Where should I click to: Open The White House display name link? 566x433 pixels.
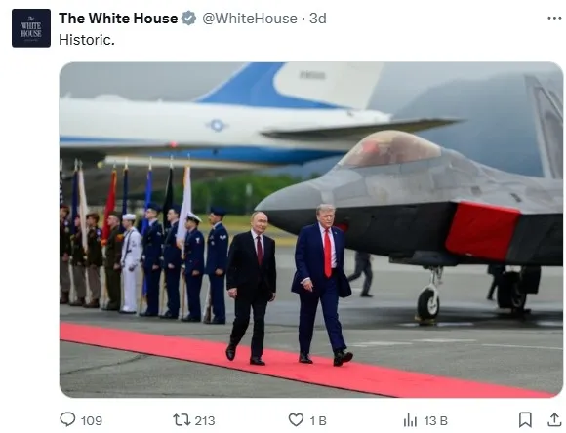[118, 19]
